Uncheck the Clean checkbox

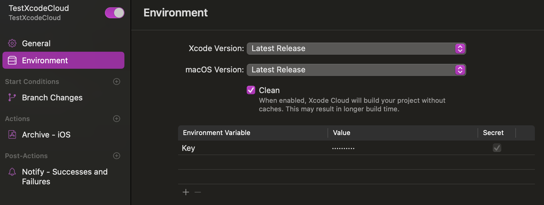pos(251,90)
